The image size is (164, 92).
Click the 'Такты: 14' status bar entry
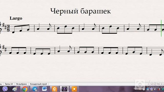click(x=9, y=84)
